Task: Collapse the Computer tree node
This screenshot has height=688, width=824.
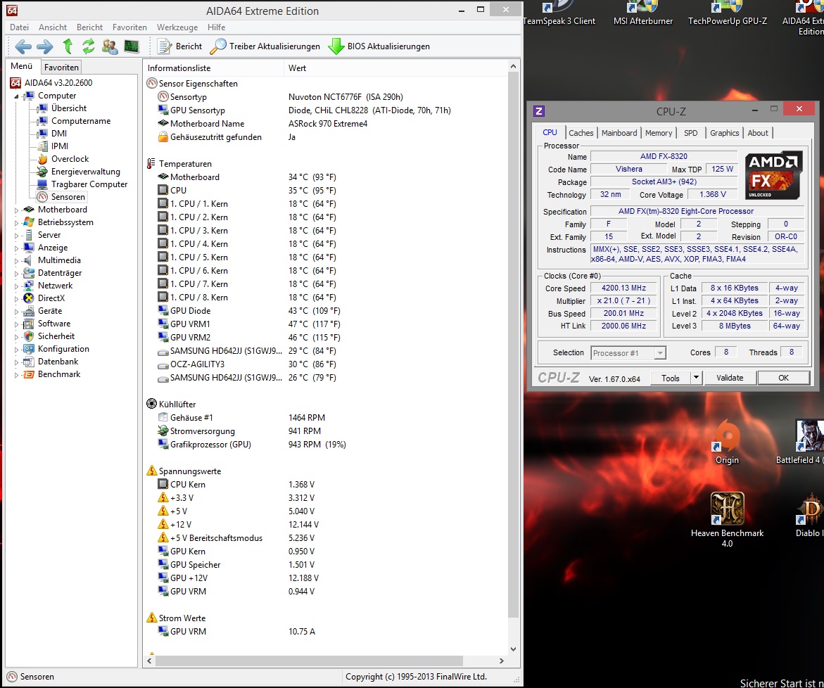Action: (16, 96)
